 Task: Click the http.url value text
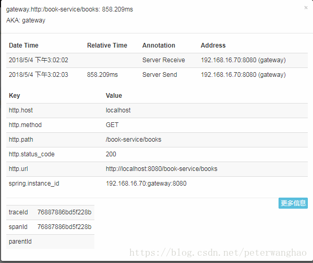pyautogui.click(x=161, y=169)
